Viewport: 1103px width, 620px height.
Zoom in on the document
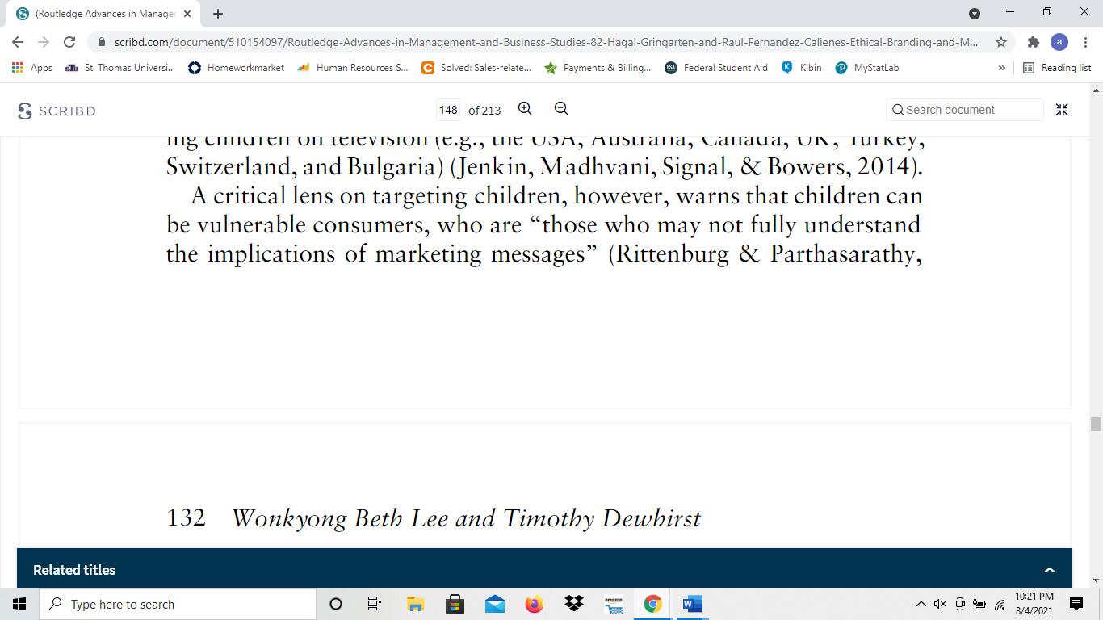coord(525,109)
